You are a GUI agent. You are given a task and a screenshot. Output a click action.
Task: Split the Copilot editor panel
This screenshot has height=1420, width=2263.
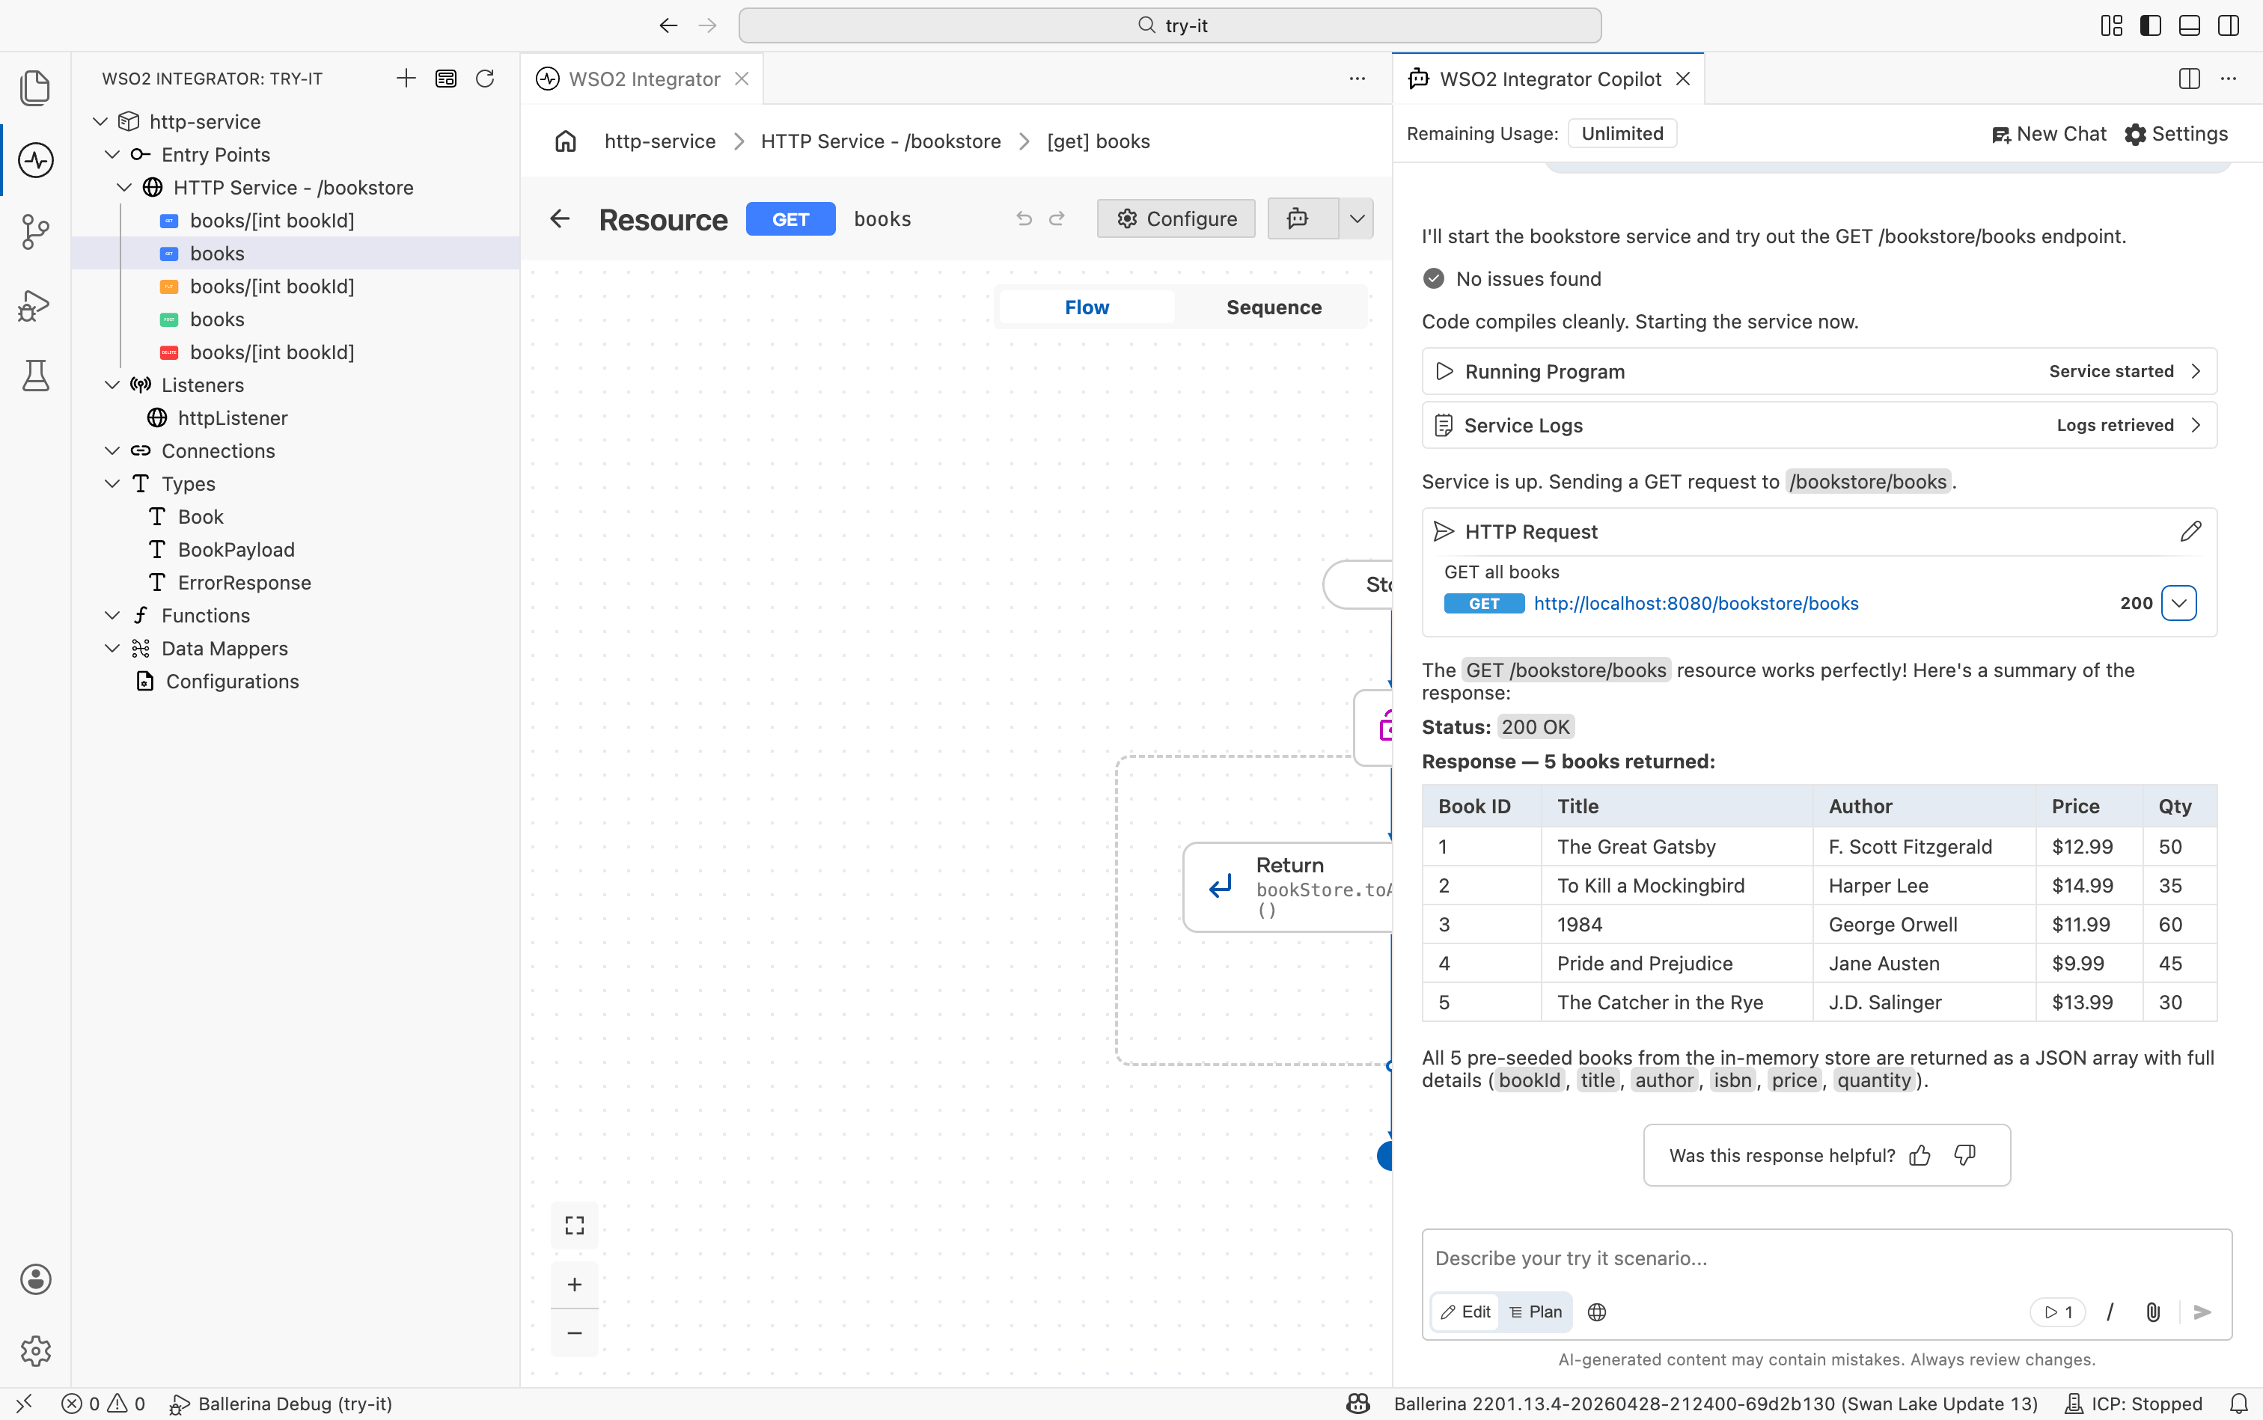coord(2189,79)
